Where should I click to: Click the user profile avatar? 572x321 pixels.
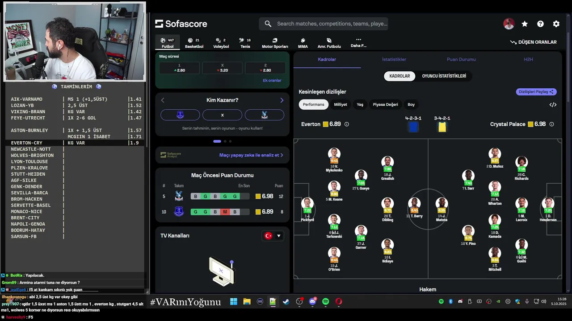[x=509, y=24]
